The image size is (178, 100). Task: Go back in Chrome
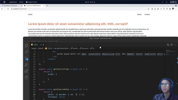[x=2, y=9]
